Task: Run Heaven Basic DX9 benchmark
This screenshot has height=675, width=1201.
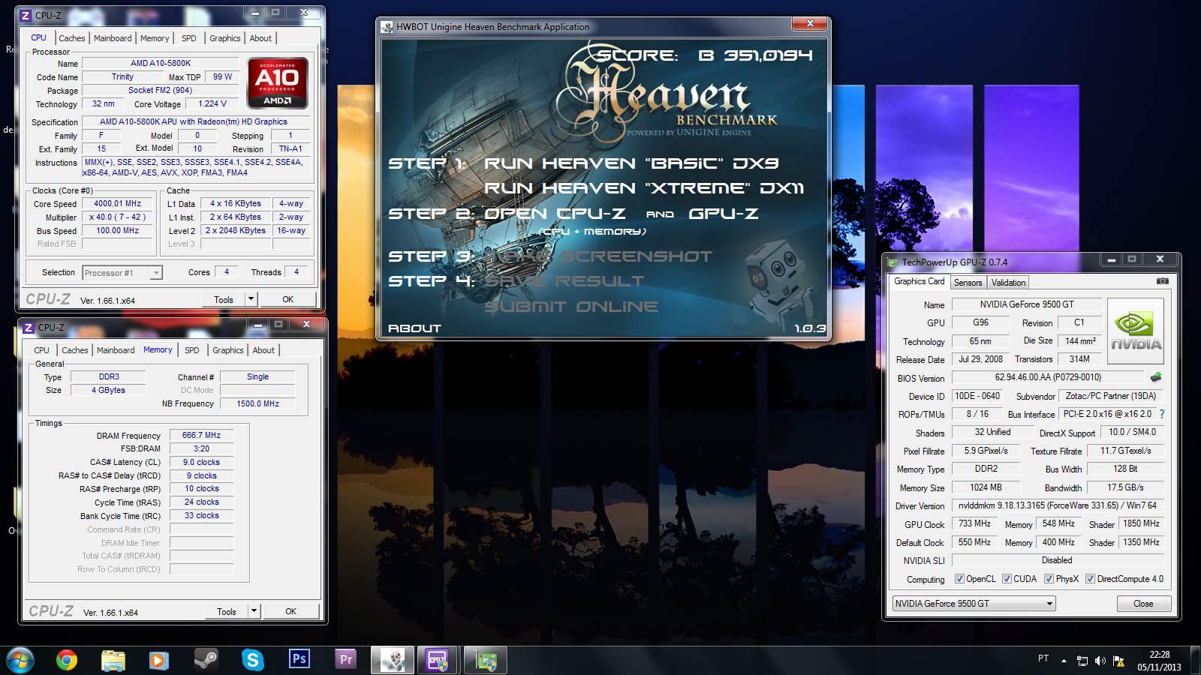Action: pyautogui.click(x=631, y=163)
